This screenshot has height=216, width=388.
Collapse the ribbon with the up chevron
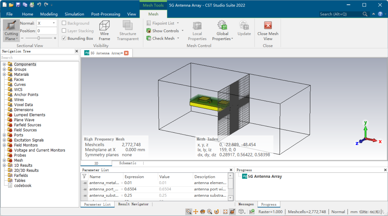(374, 14)
